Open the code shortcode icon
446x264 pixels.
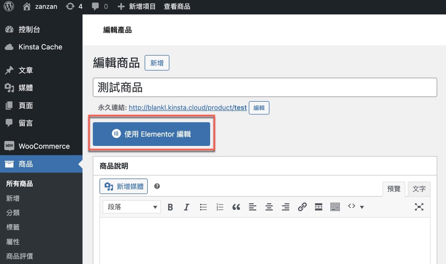tap(352, 207)
